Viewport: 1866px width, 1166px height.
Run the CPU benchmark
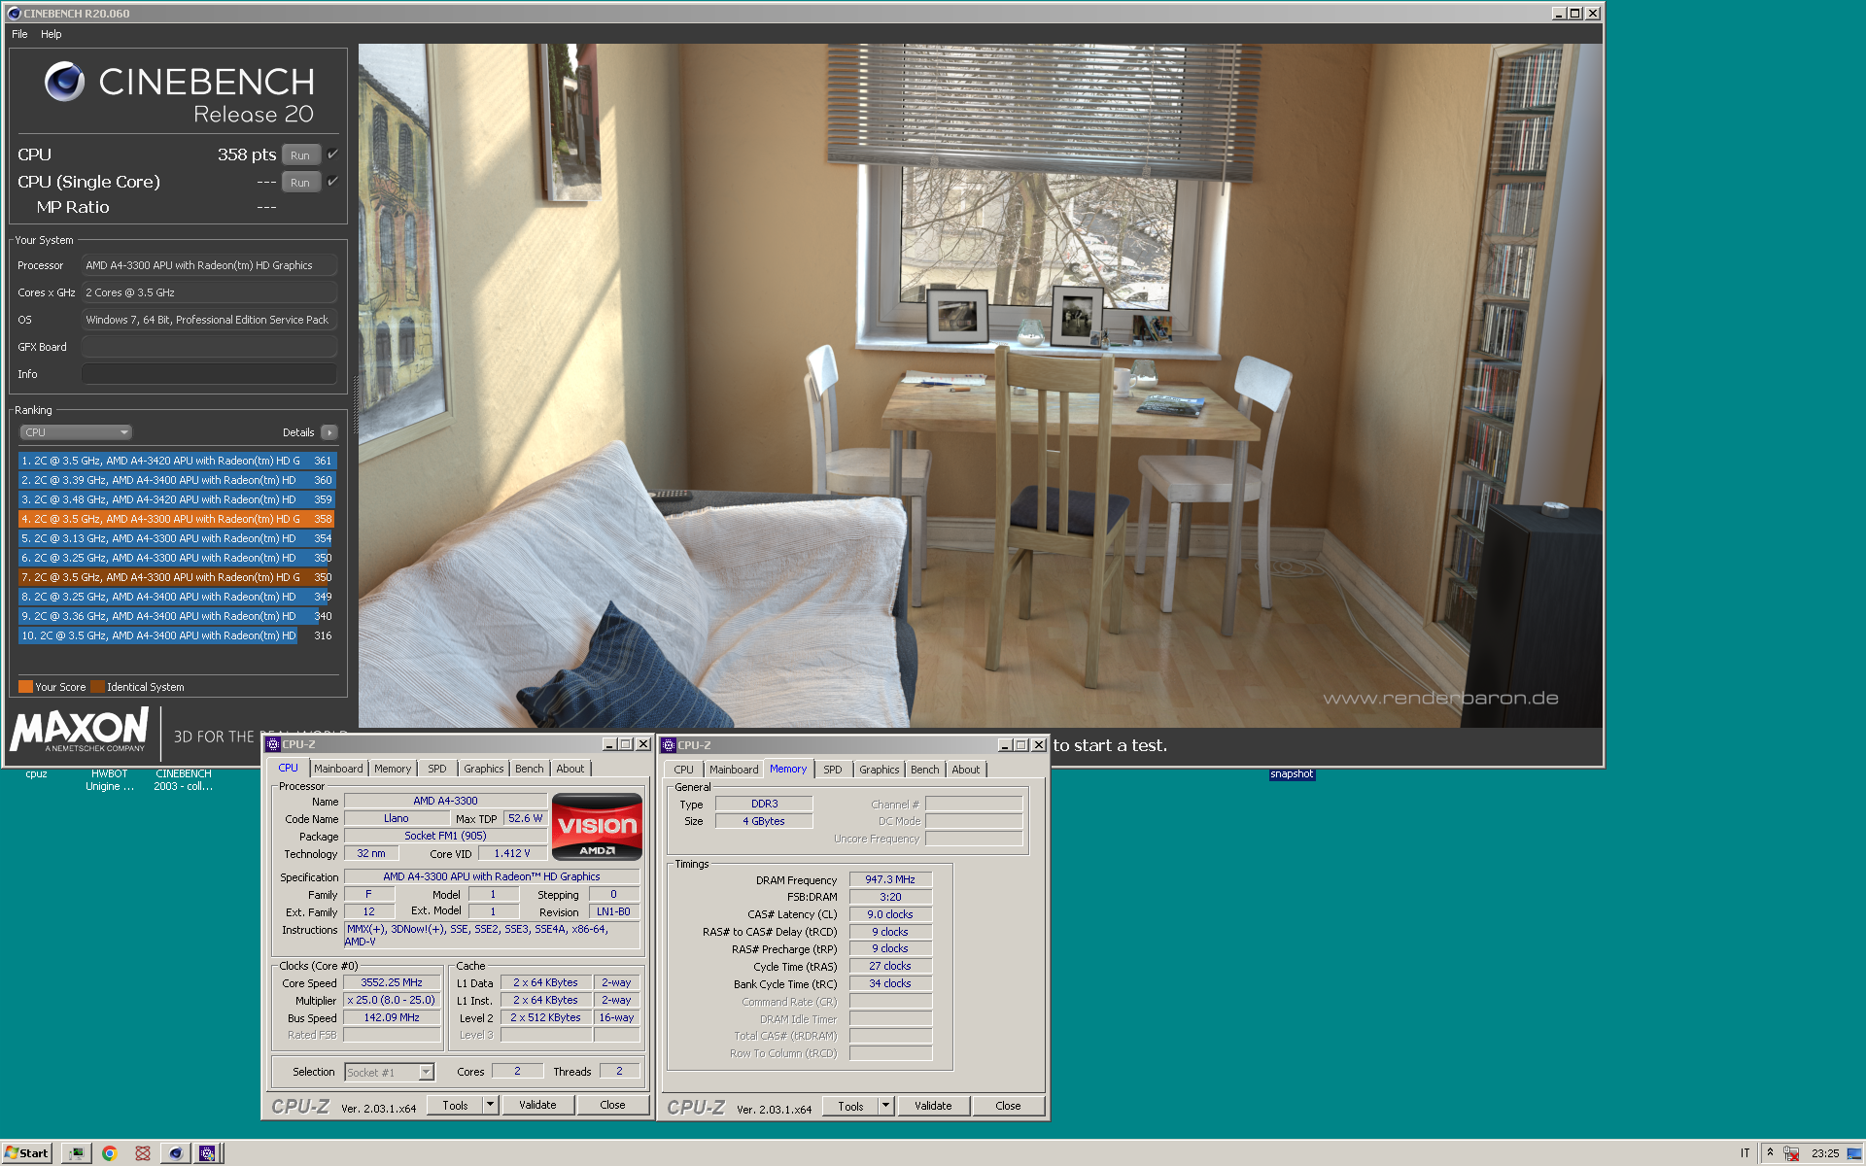point(300,155)
